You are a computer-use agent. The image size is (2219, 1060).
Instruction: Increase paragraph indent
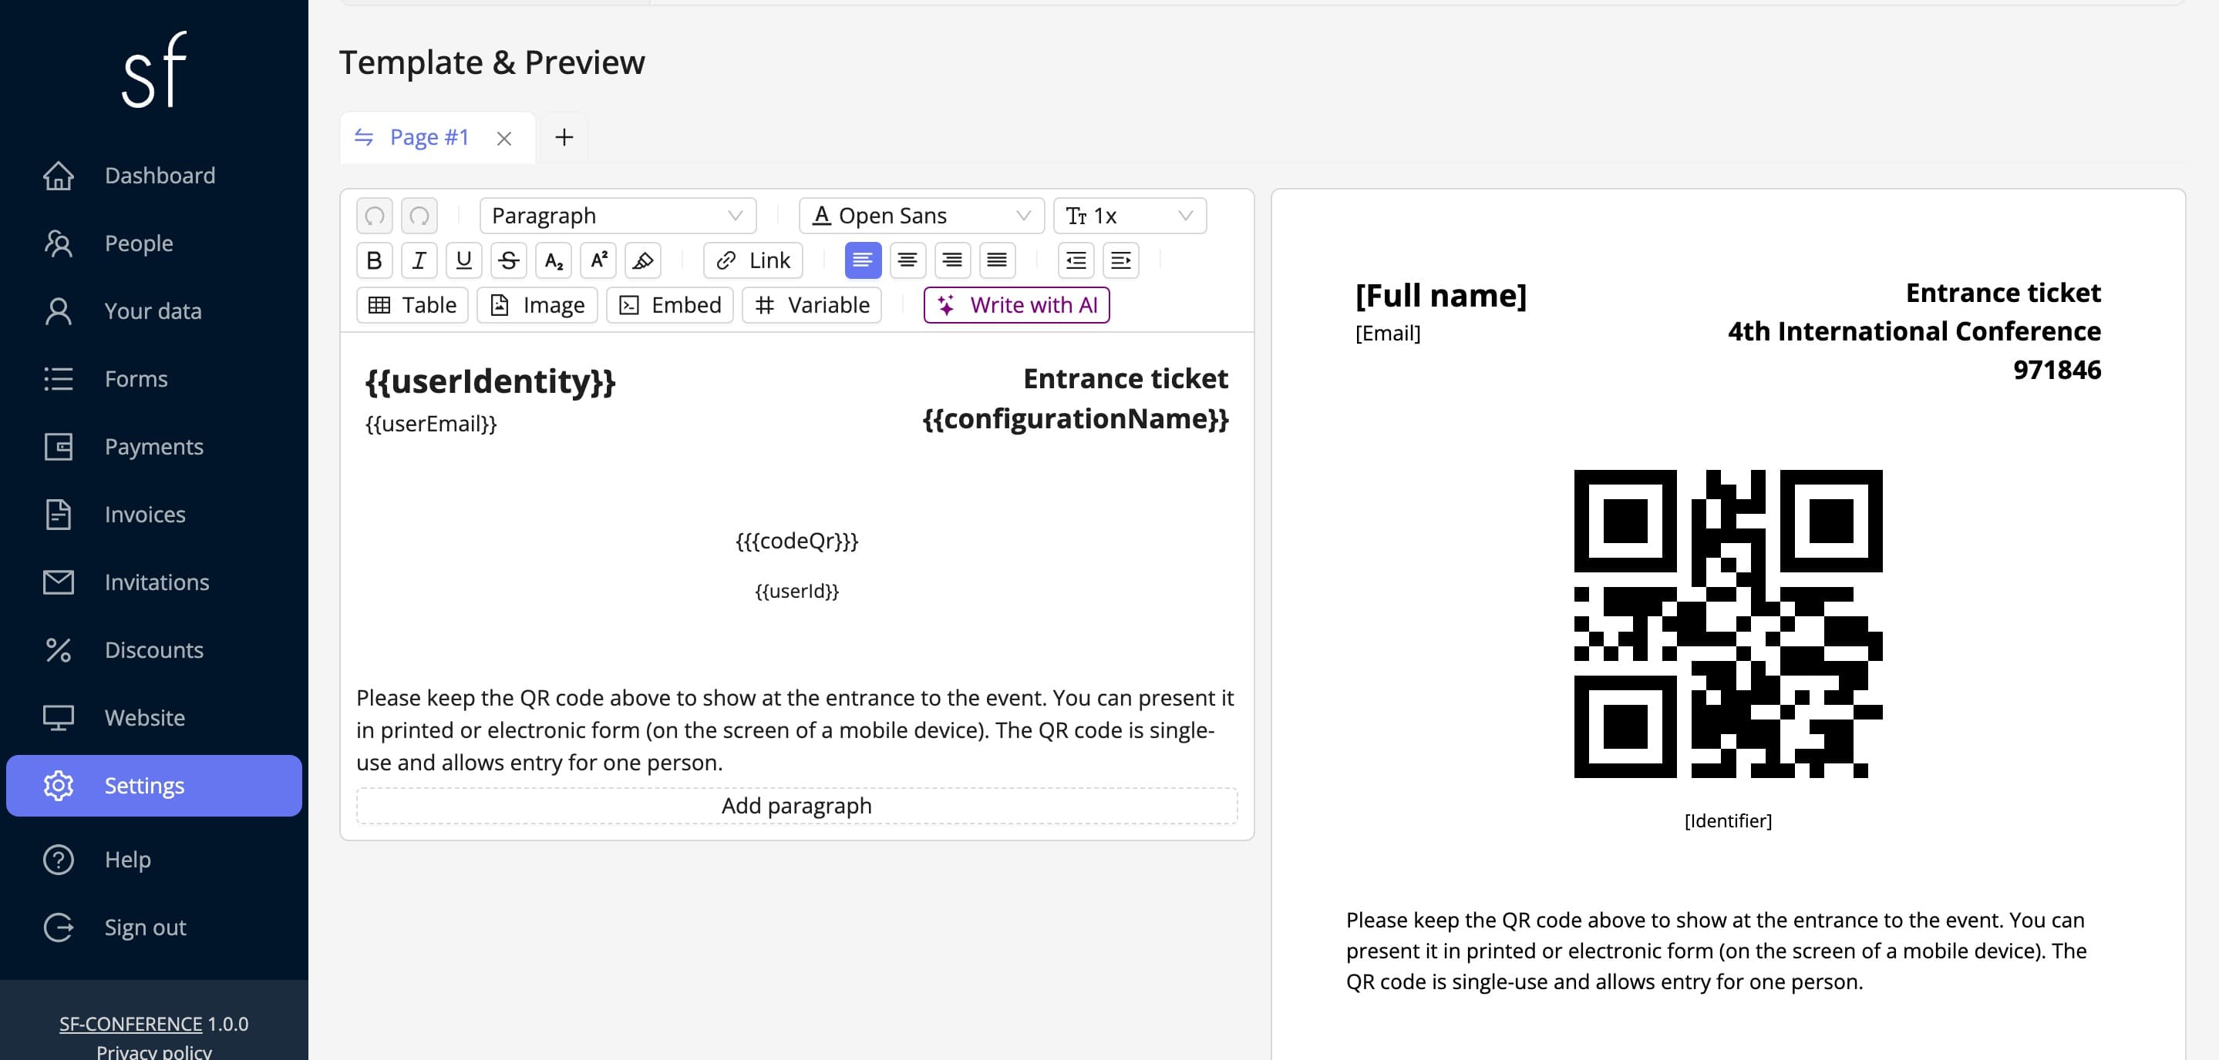(x=1121, y=260)
